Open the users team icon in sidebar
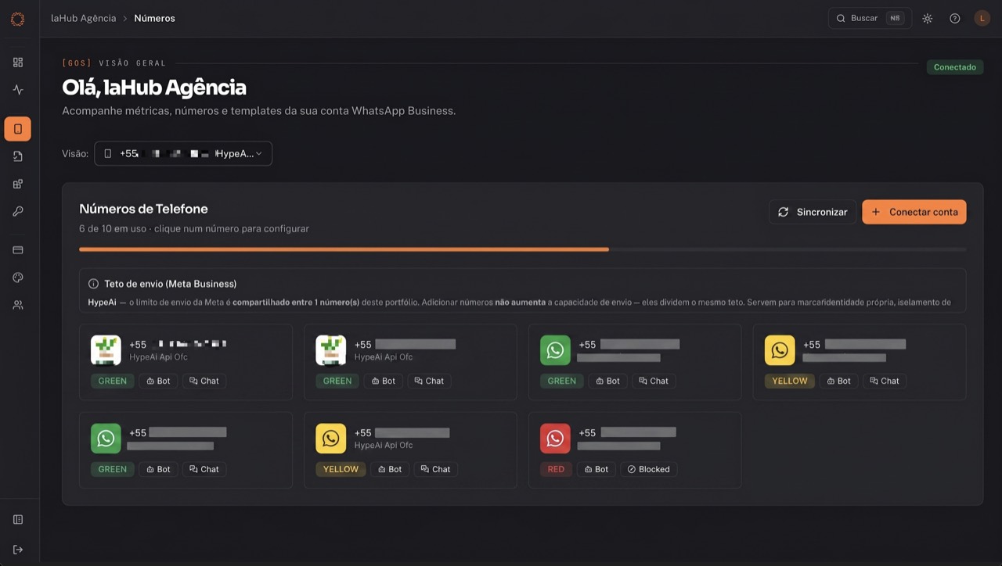The height and width of the screenshot is (566, 1002). (18, 305)
